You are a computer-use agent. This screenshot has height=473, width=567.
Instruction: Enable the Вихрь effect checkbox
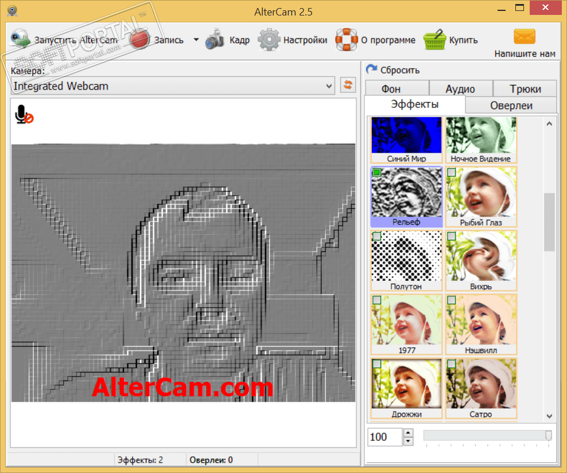(451, 236)
